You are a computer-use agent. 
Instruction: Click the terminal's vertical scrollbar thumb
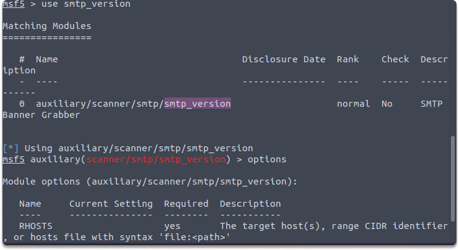tap(453, 178)
